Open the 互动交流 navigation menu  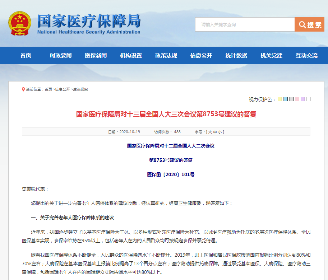coord(306,55)
